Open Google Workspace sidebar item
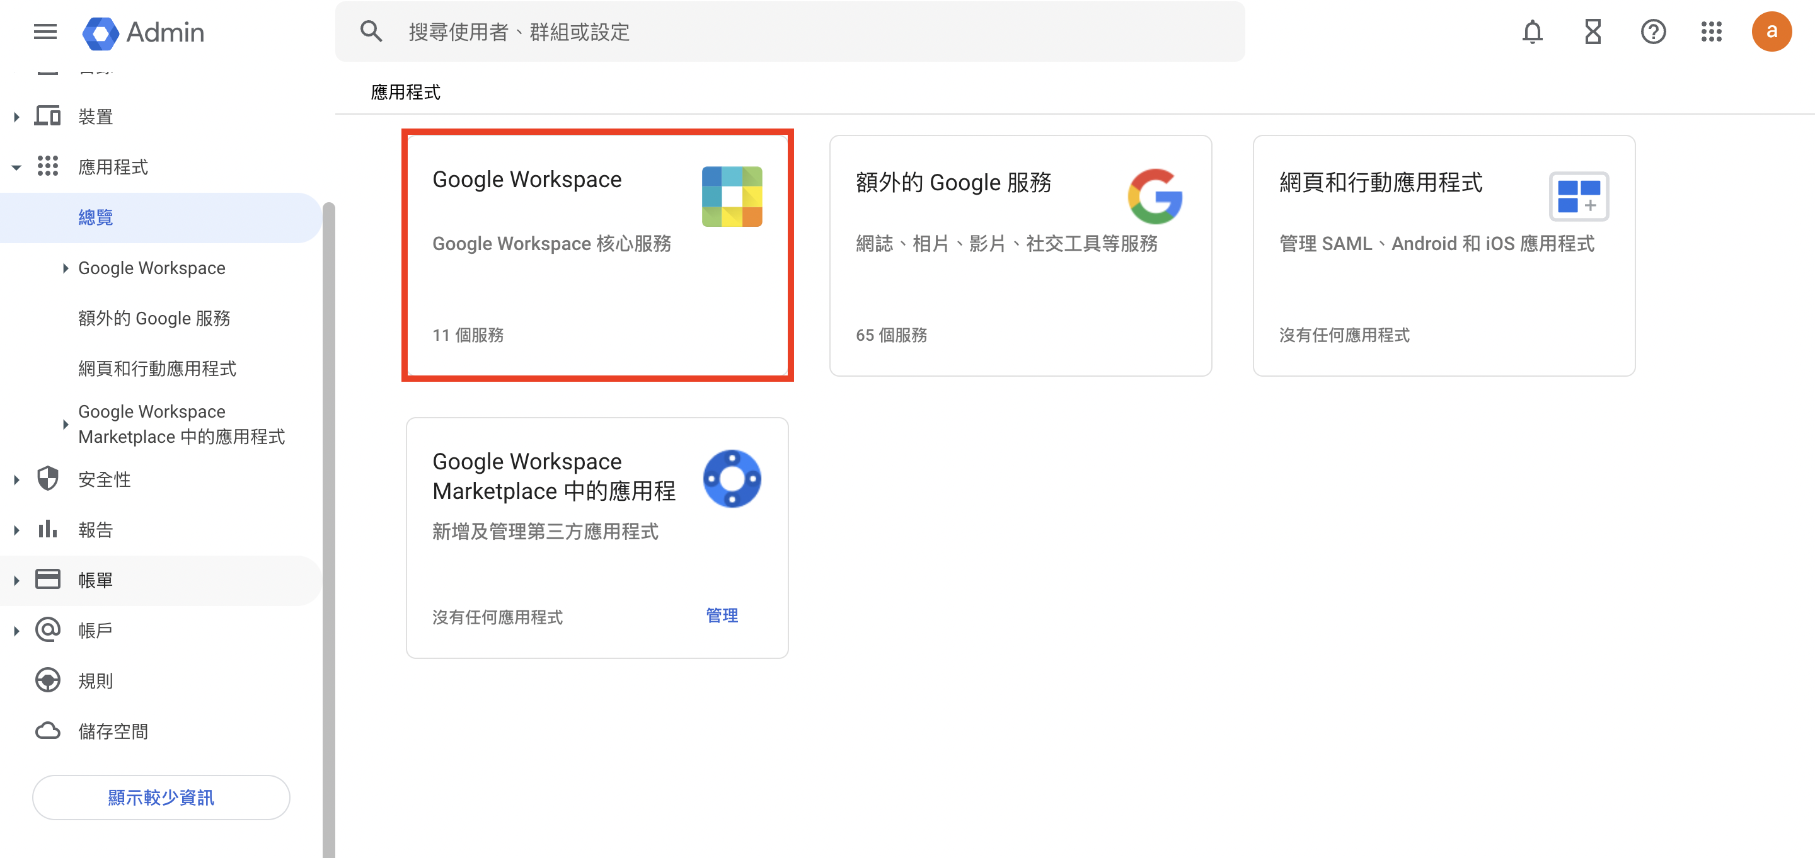1815x858 pixels. pos(151,268)
